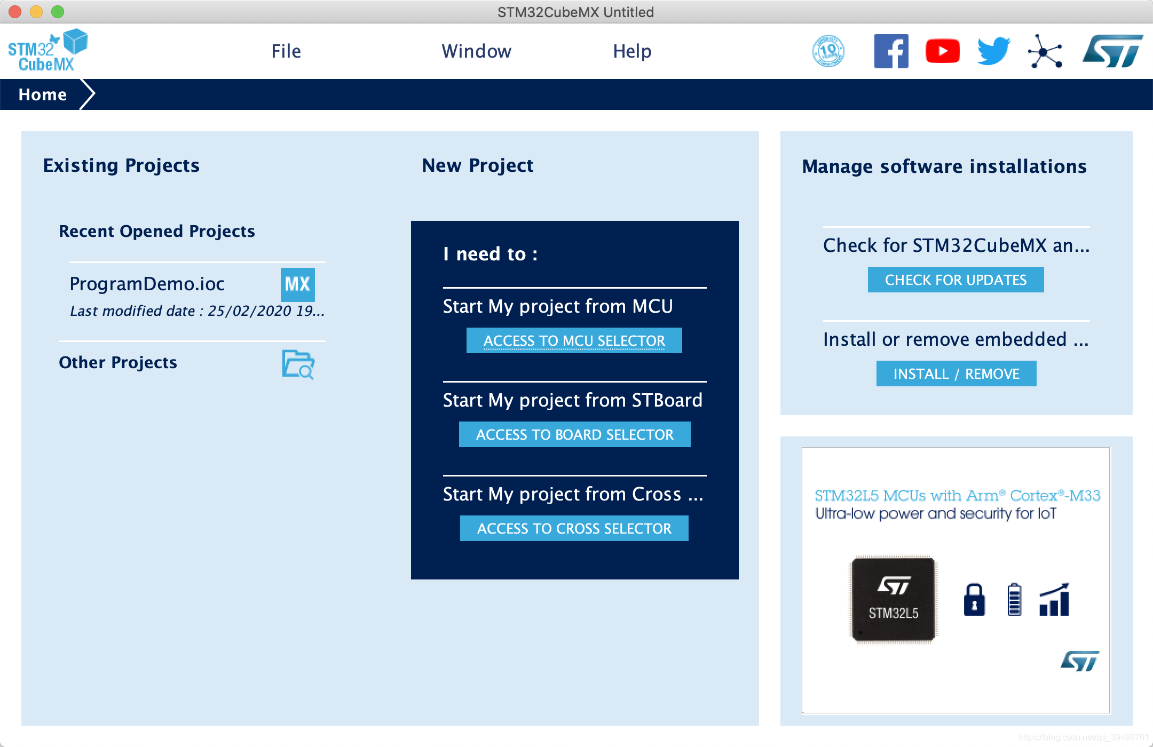Select the Home breadcrumb tab
The height and width of the screenshot is (747, 1153).
point(43,94)
